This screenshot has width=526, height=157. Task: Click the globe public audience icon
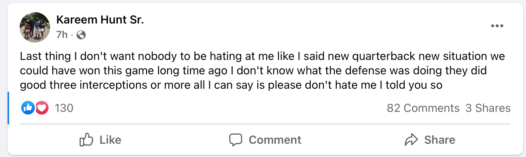coord(81,35)
